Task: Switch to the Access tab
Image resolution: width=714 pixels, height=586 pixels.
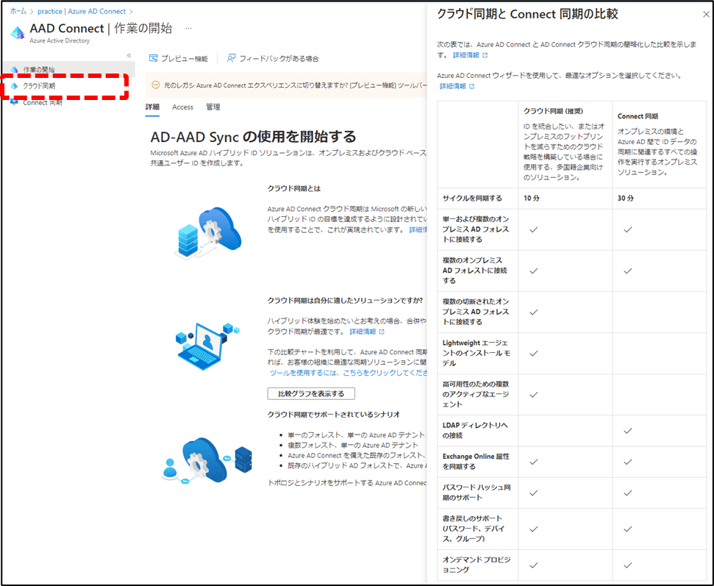Action: point(182,107)
